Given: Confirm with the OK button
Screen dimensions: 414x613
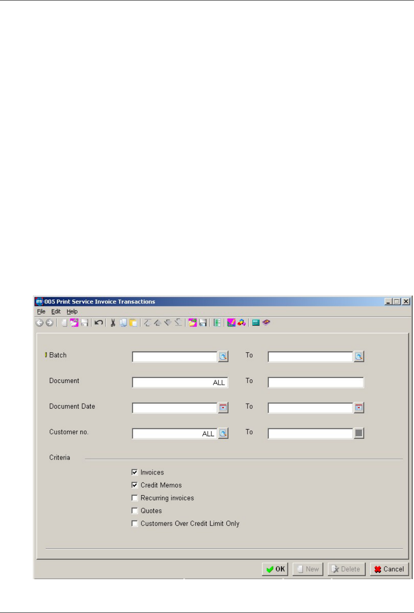Looking at the screenshot, I should click(x=275, y=569).
